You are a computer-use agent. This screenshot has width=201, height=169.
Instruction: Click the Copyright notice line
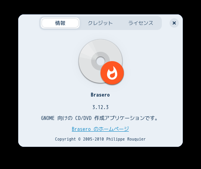click(100, 139)
